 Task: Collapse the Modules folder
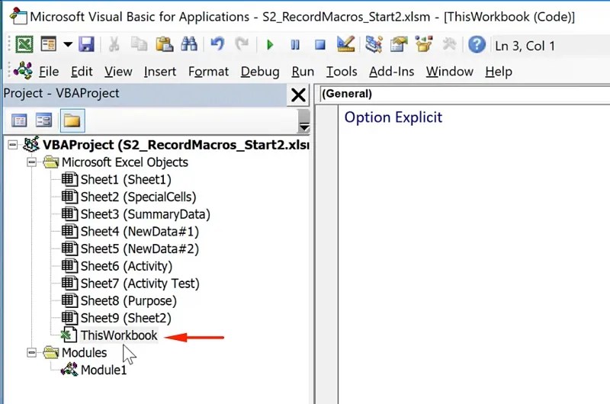pos(31,352)
